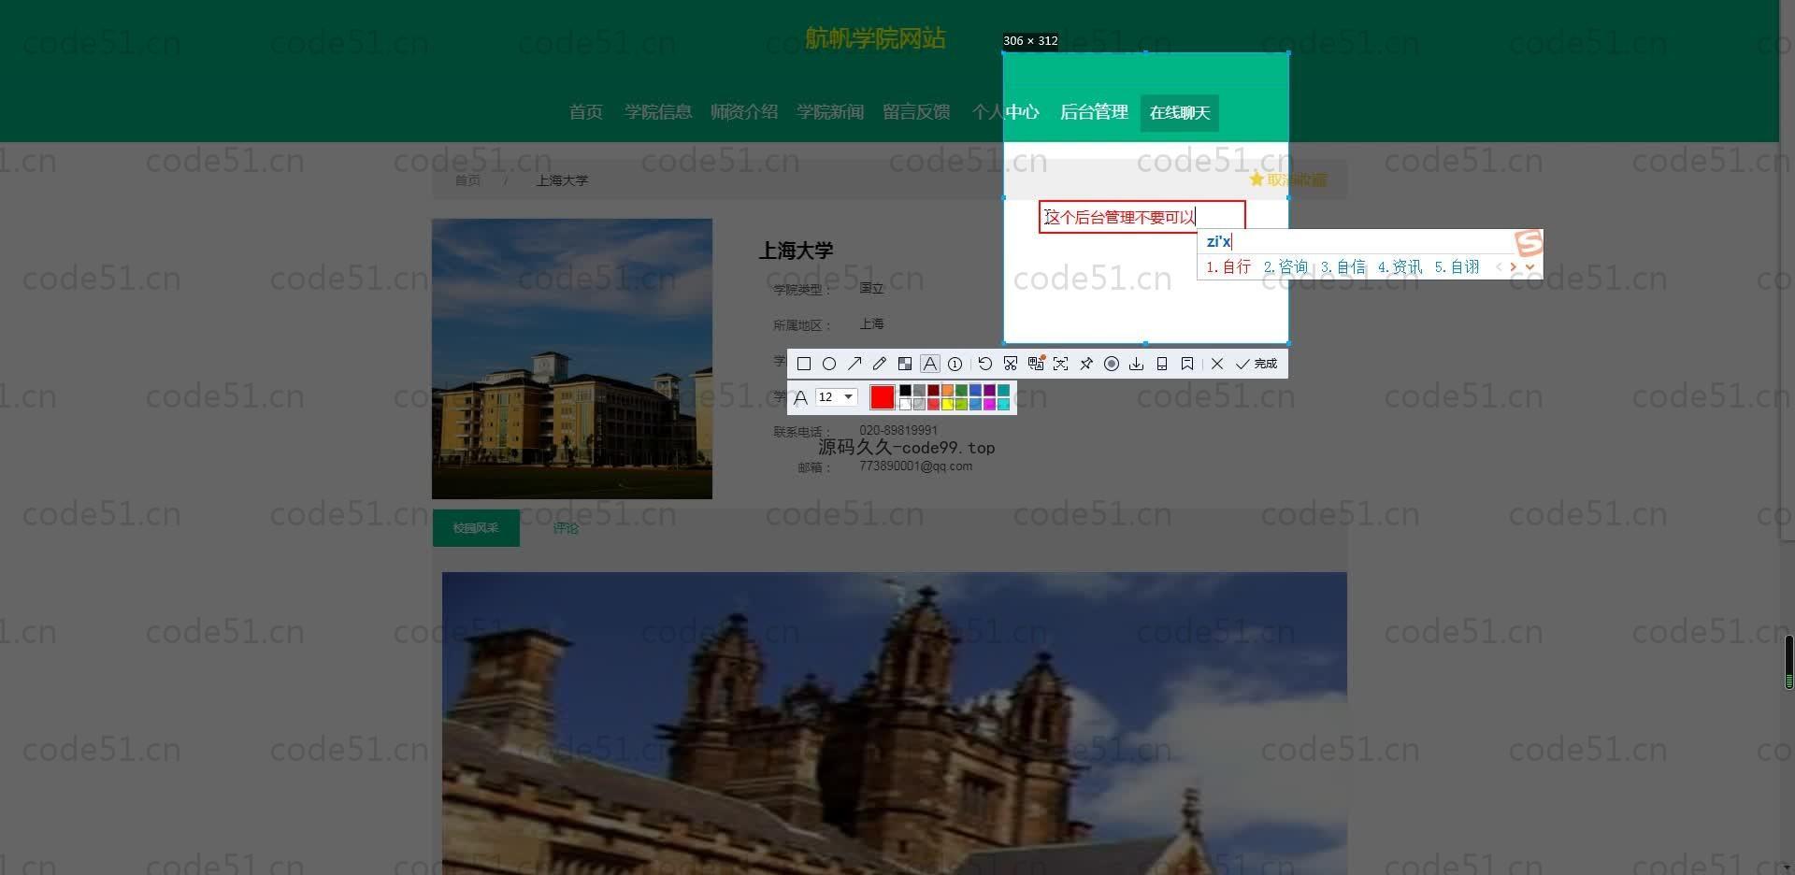The image size is (1795, 875).
Task: Choose IME candidate 3 自信
Action: [1343, 266]
